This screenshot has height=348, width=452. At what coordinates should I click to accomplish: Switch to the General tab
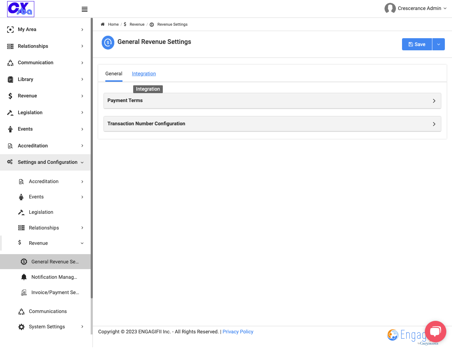(114, 74)
